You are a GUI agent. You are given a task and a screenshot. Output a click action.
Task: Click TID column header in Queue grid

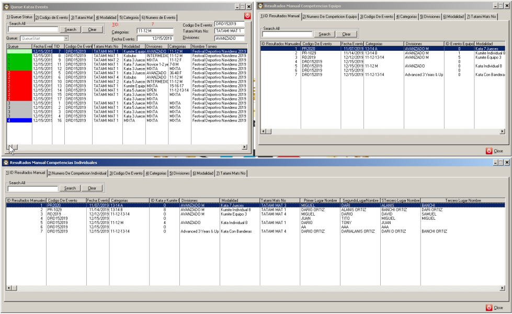click(x=58, y=47)
